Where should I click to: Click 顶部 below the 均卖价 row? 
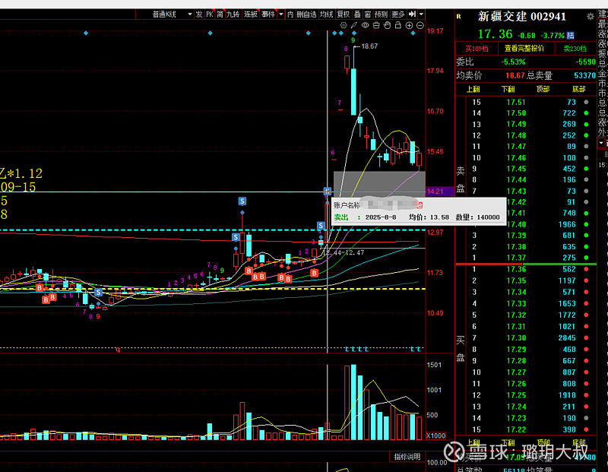543,89
